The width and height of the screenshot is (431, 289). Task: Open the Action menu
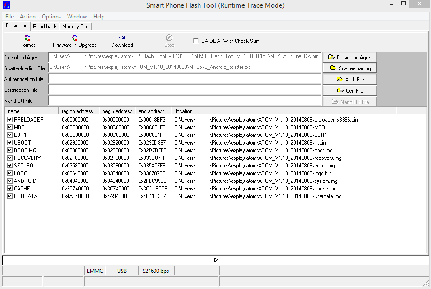[27, 17]
